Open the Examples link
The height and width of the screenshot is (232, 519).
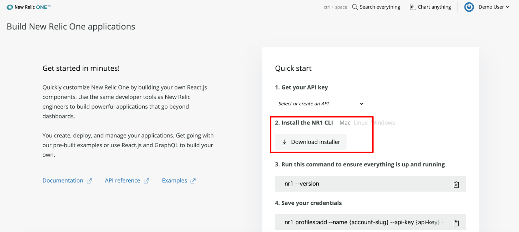(x=174, y=181)
